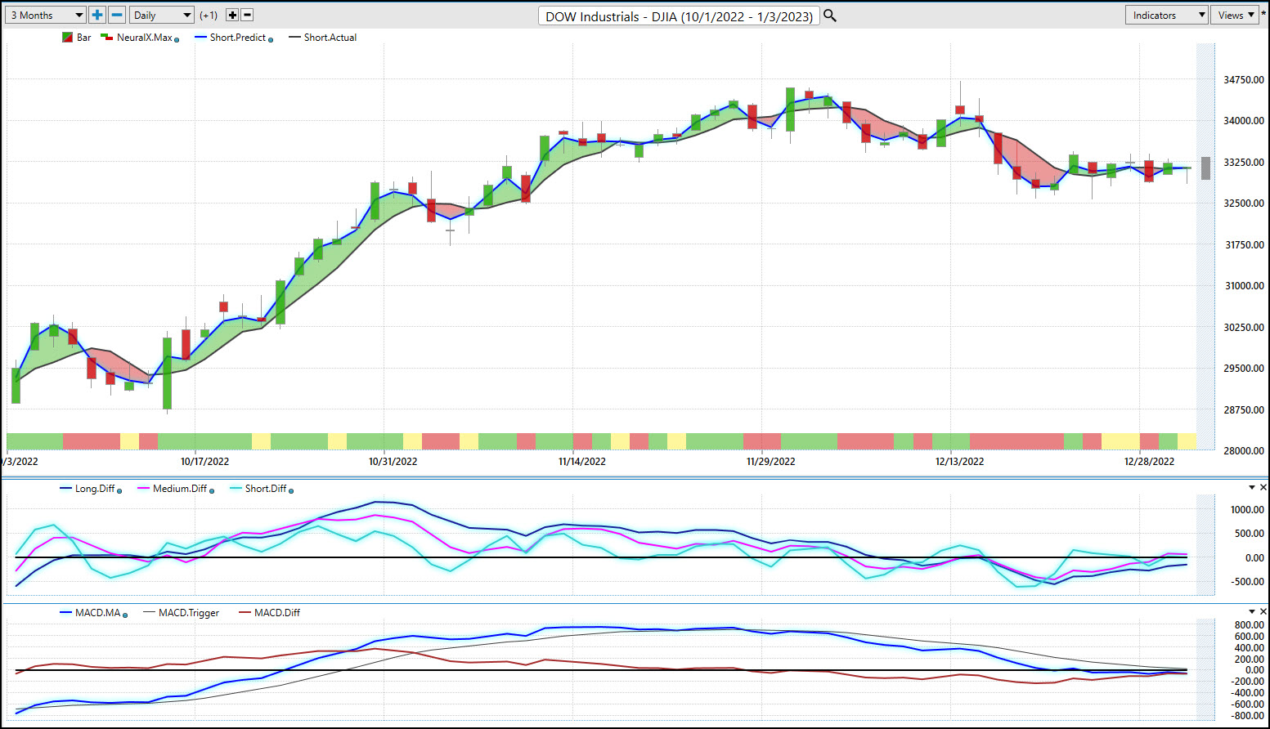Click the blue minus zoom-out button
Viewport: 1270px width, 729px height.
click(117, 15)
